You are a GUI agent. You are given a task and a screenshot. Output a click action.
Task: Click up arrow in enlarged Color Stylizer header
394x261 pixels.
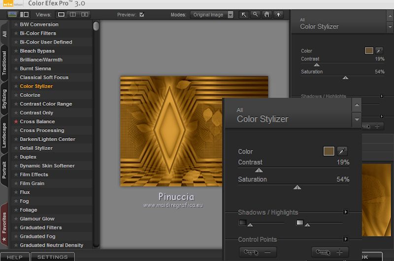click(357, 105)
